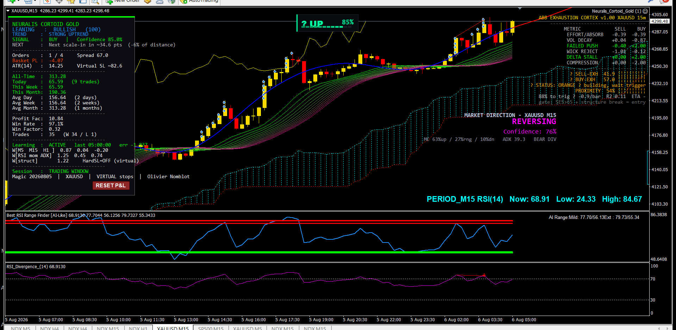
Task: Click the 'STATUS: ORANGE' text
Action: click(x=556, y=85)
